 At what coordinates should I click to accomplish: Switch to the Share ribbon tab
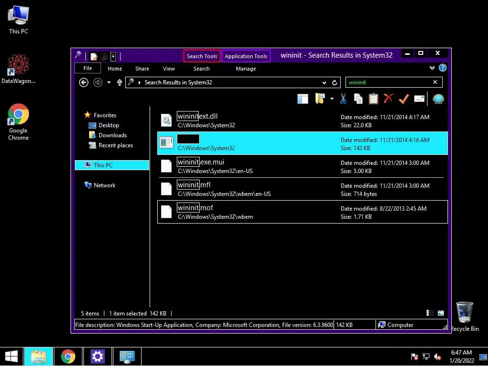tap(142, 69)
